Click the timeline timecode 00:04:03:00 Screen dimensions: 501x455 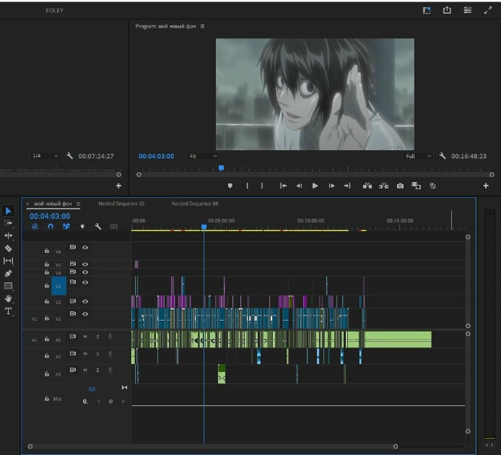tap(50, 216)
